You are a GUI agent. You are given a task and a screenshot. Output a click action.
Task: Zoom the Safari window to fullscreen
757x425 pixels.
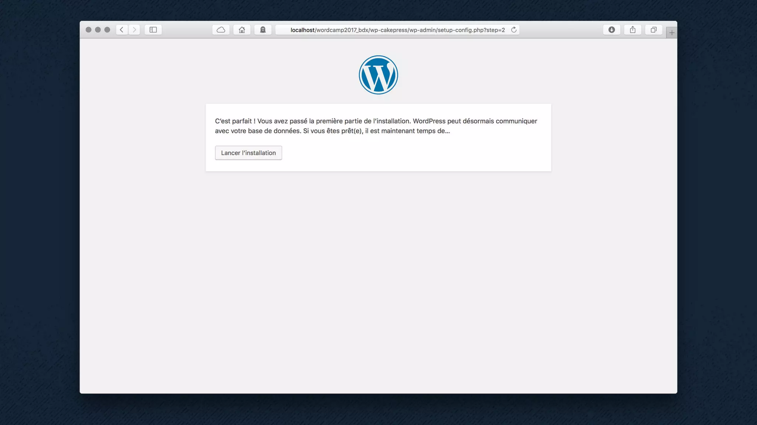click(107, 30)
